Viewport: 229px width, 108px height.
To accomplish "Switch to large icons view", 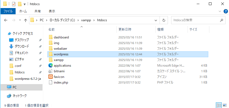I will pyautogui.click(x=225, y=105).
